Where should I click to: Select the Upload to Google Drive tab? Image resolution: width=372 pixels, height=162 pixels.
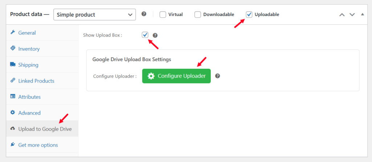coord(42,129)
